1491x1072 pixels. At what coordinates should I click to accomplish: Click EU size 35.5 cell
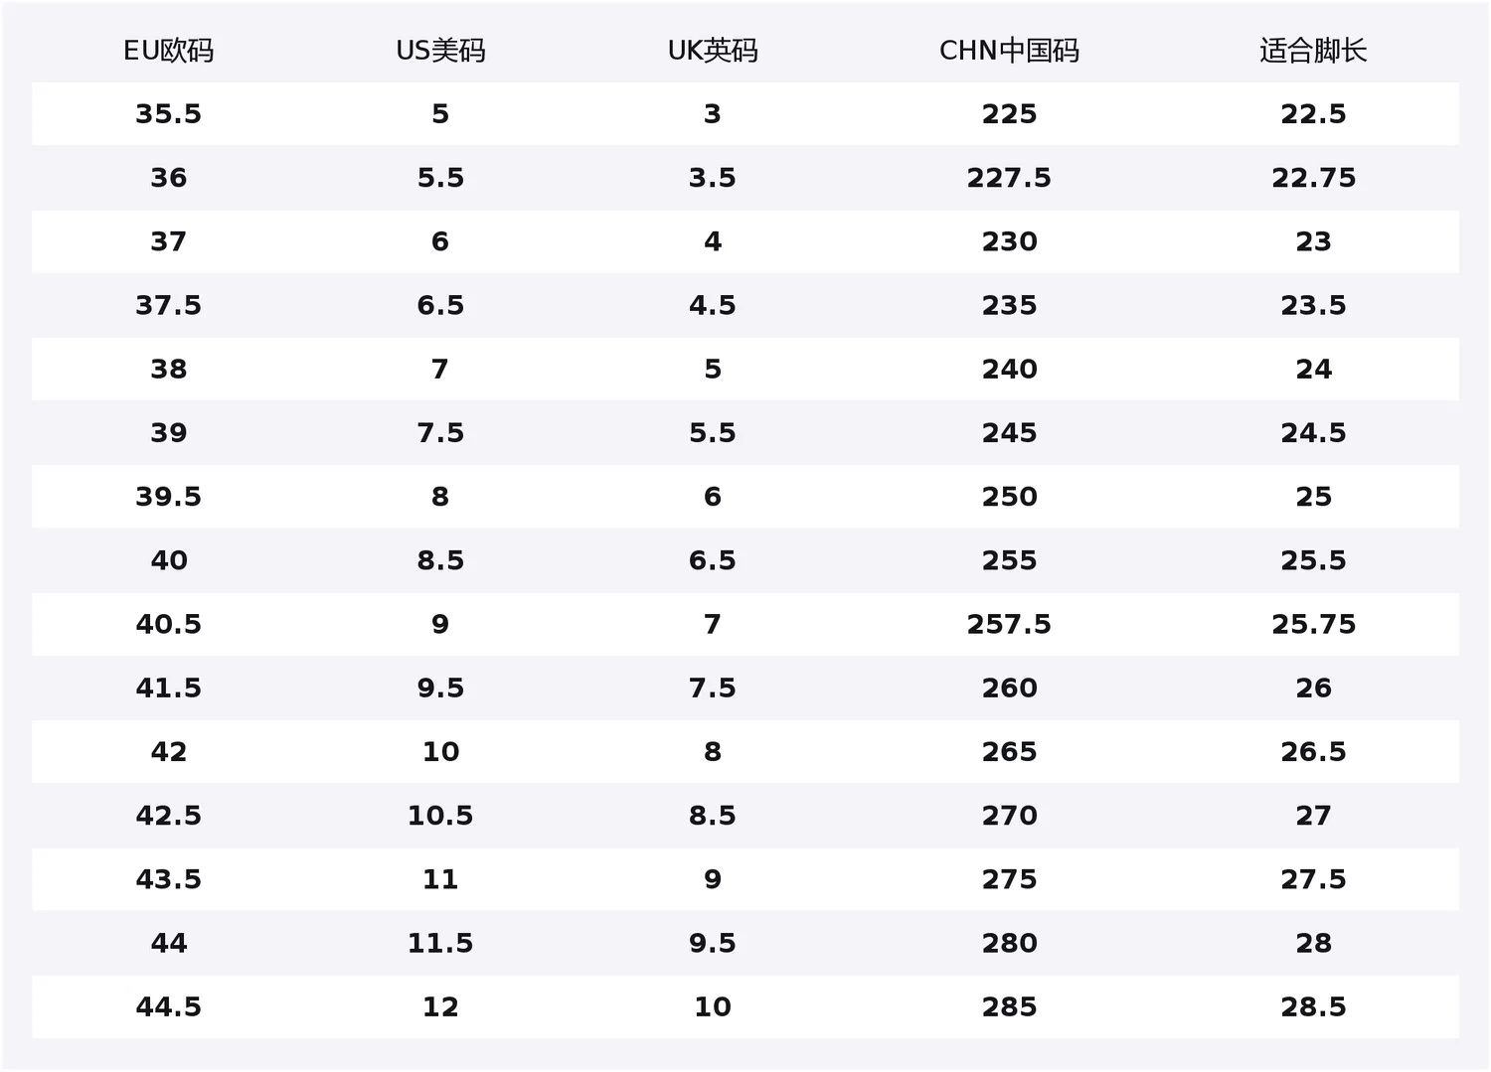168,114
